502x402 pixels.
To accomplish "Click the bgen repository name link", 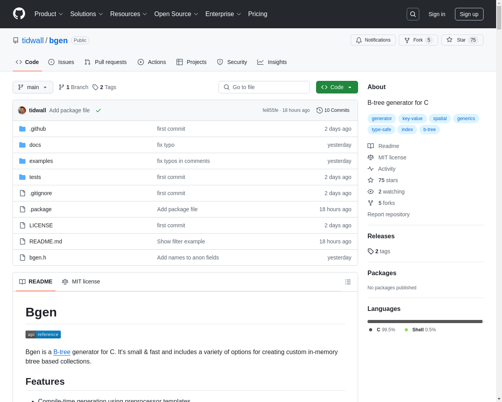I will pyautogui.click(x=58, y=40).
